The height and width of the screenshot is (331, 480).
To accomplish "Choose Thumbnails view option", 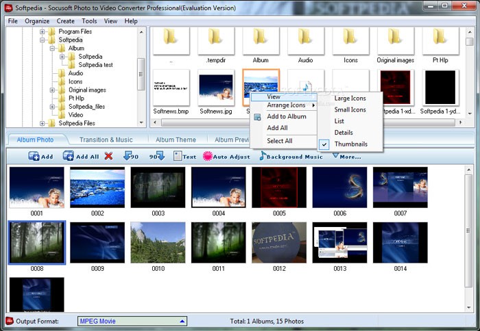I will pyautogui.click(x=350, y=144).
